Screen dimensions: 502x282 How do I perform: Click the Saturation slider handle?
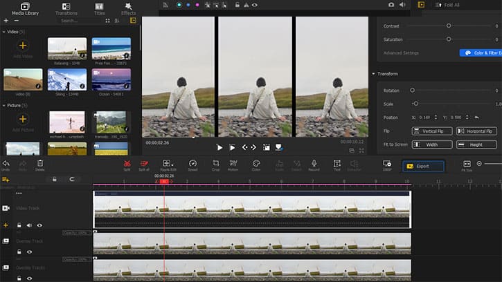click(x=449, y=39)
